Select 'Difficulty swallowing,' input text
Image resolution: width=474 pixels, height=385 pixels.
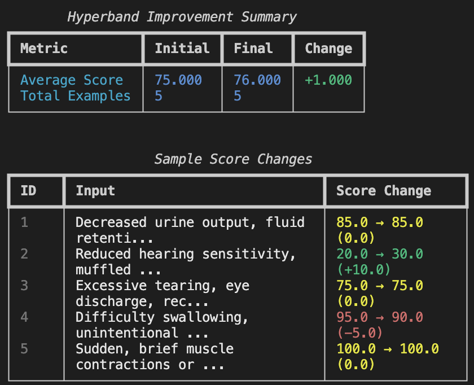[x=162, y=318]
